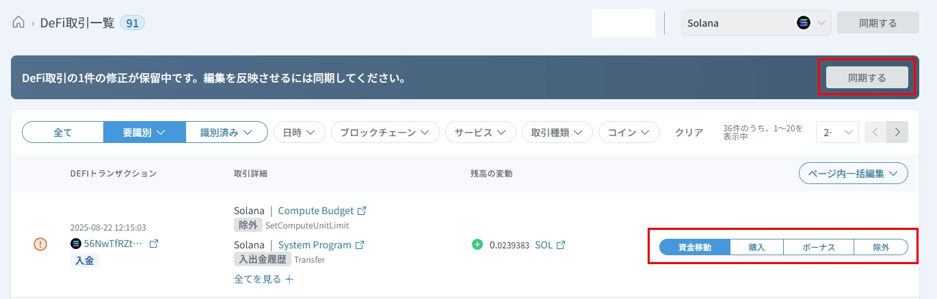Open 日時 filter dropdown
Image resolution: width=937 pixels, height=299 pixels.
299,132
